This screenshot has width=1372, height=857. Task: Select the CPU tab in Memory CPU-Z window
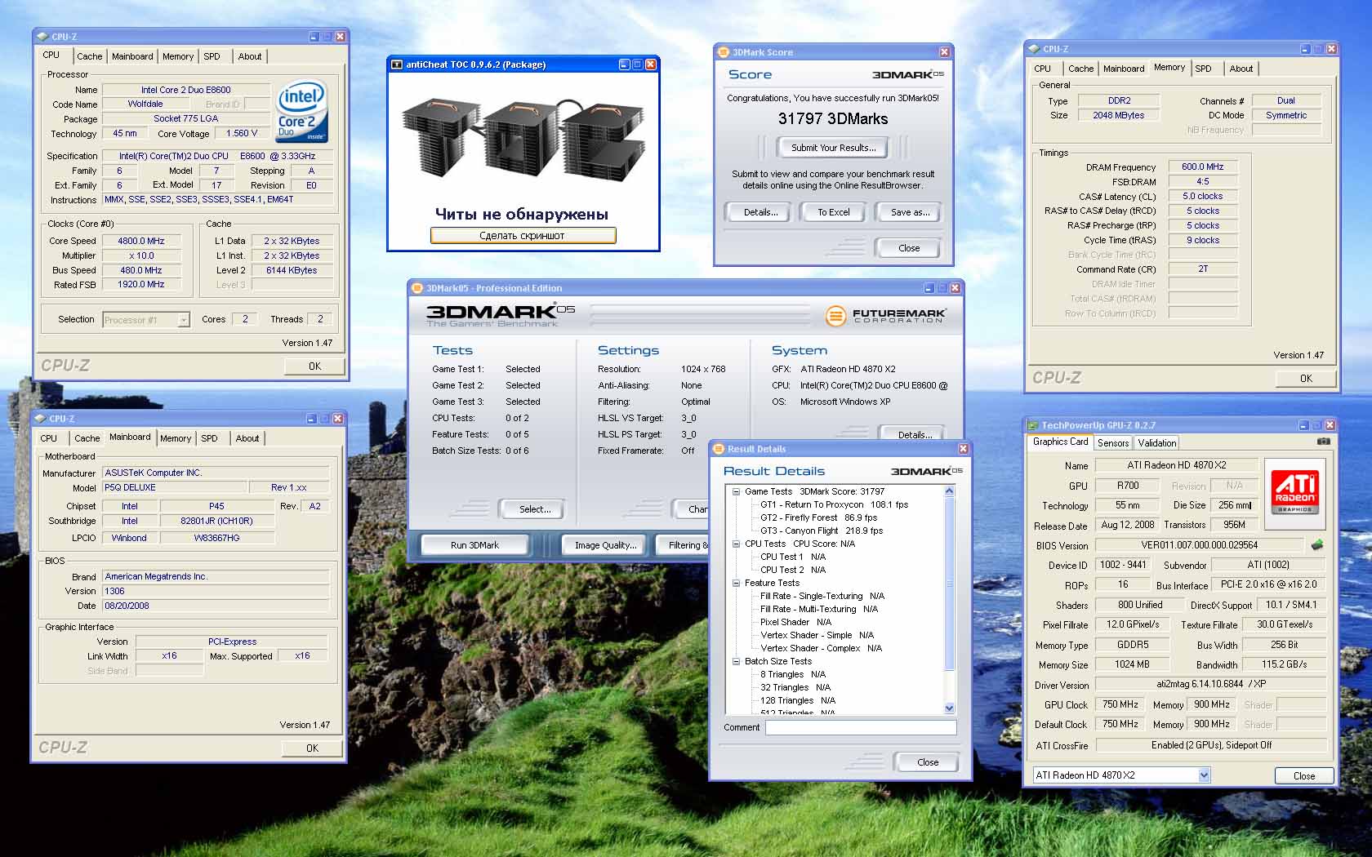[x=1042, y=69]
